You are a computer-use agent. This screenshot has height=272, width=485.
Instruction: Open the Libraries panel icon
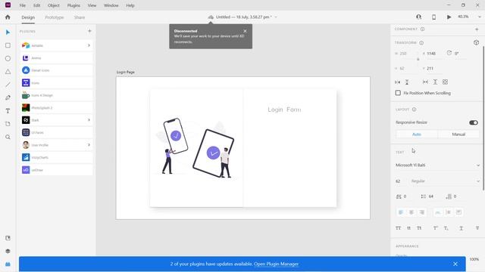pos(8,238)
